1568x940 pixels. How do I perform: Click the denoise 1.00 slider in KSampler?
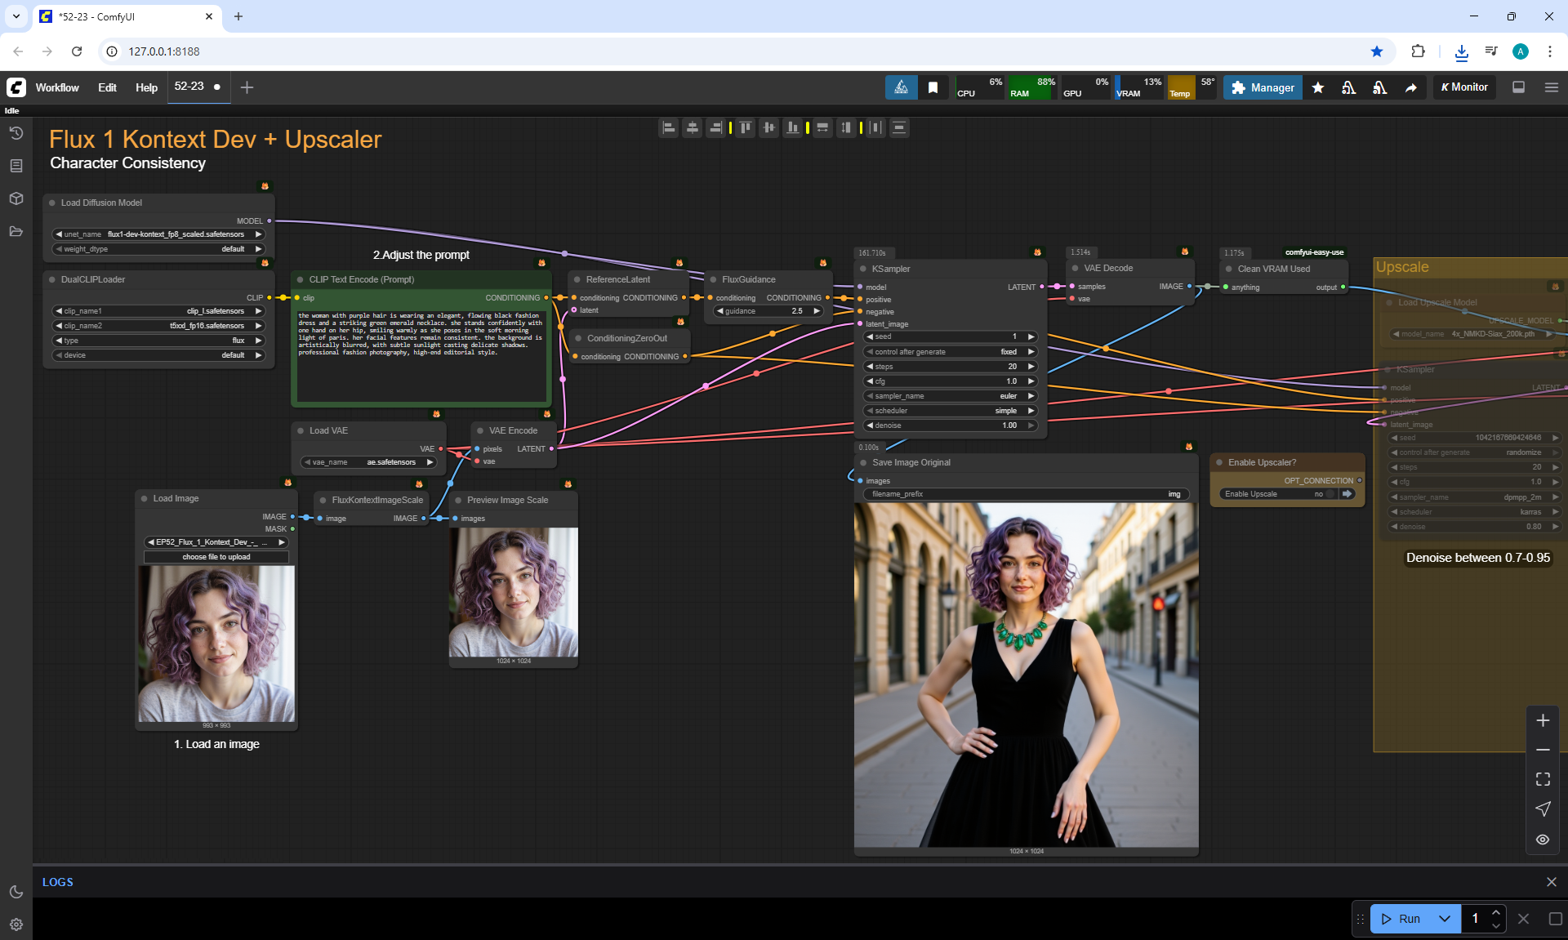point(951,425)
